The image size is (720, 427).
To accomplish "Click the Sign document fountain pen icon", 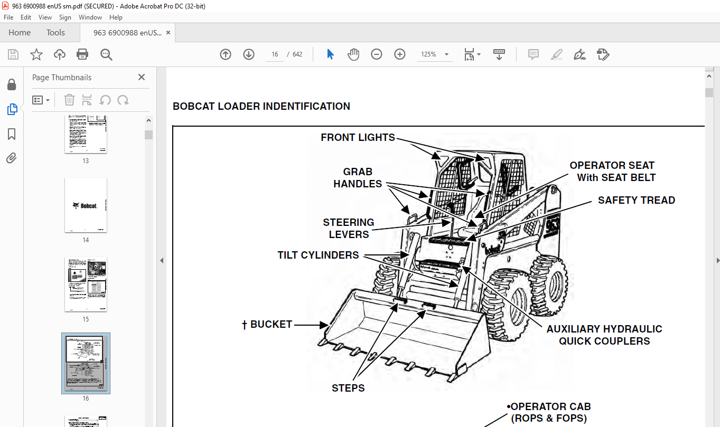I will (x=579, y=54).
